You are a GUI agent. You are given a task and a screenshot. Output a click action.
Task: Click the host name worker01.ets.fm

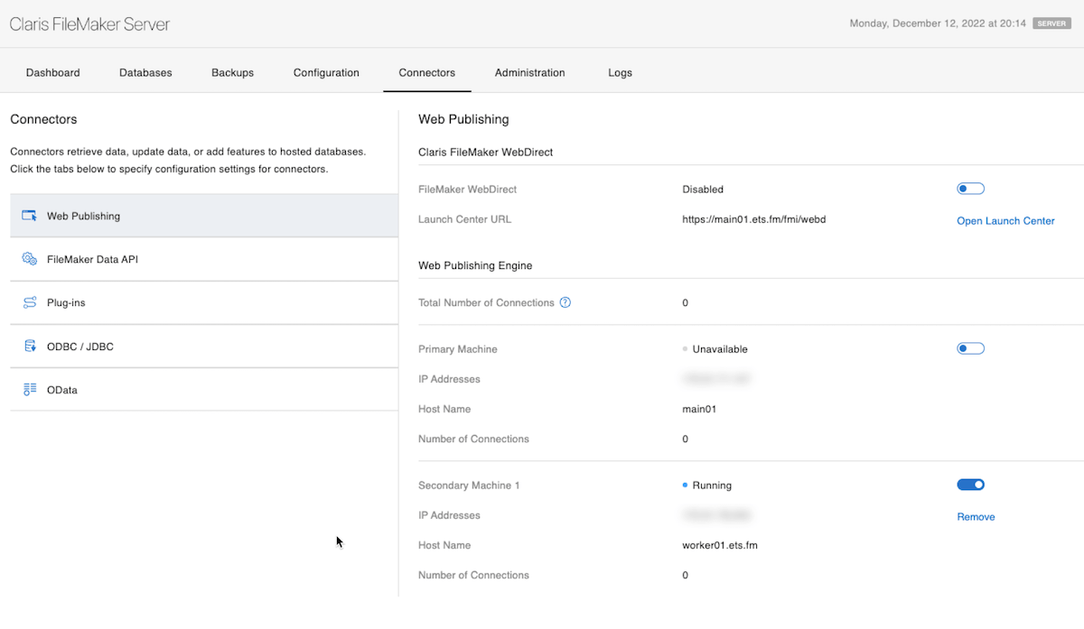(720, 545)
